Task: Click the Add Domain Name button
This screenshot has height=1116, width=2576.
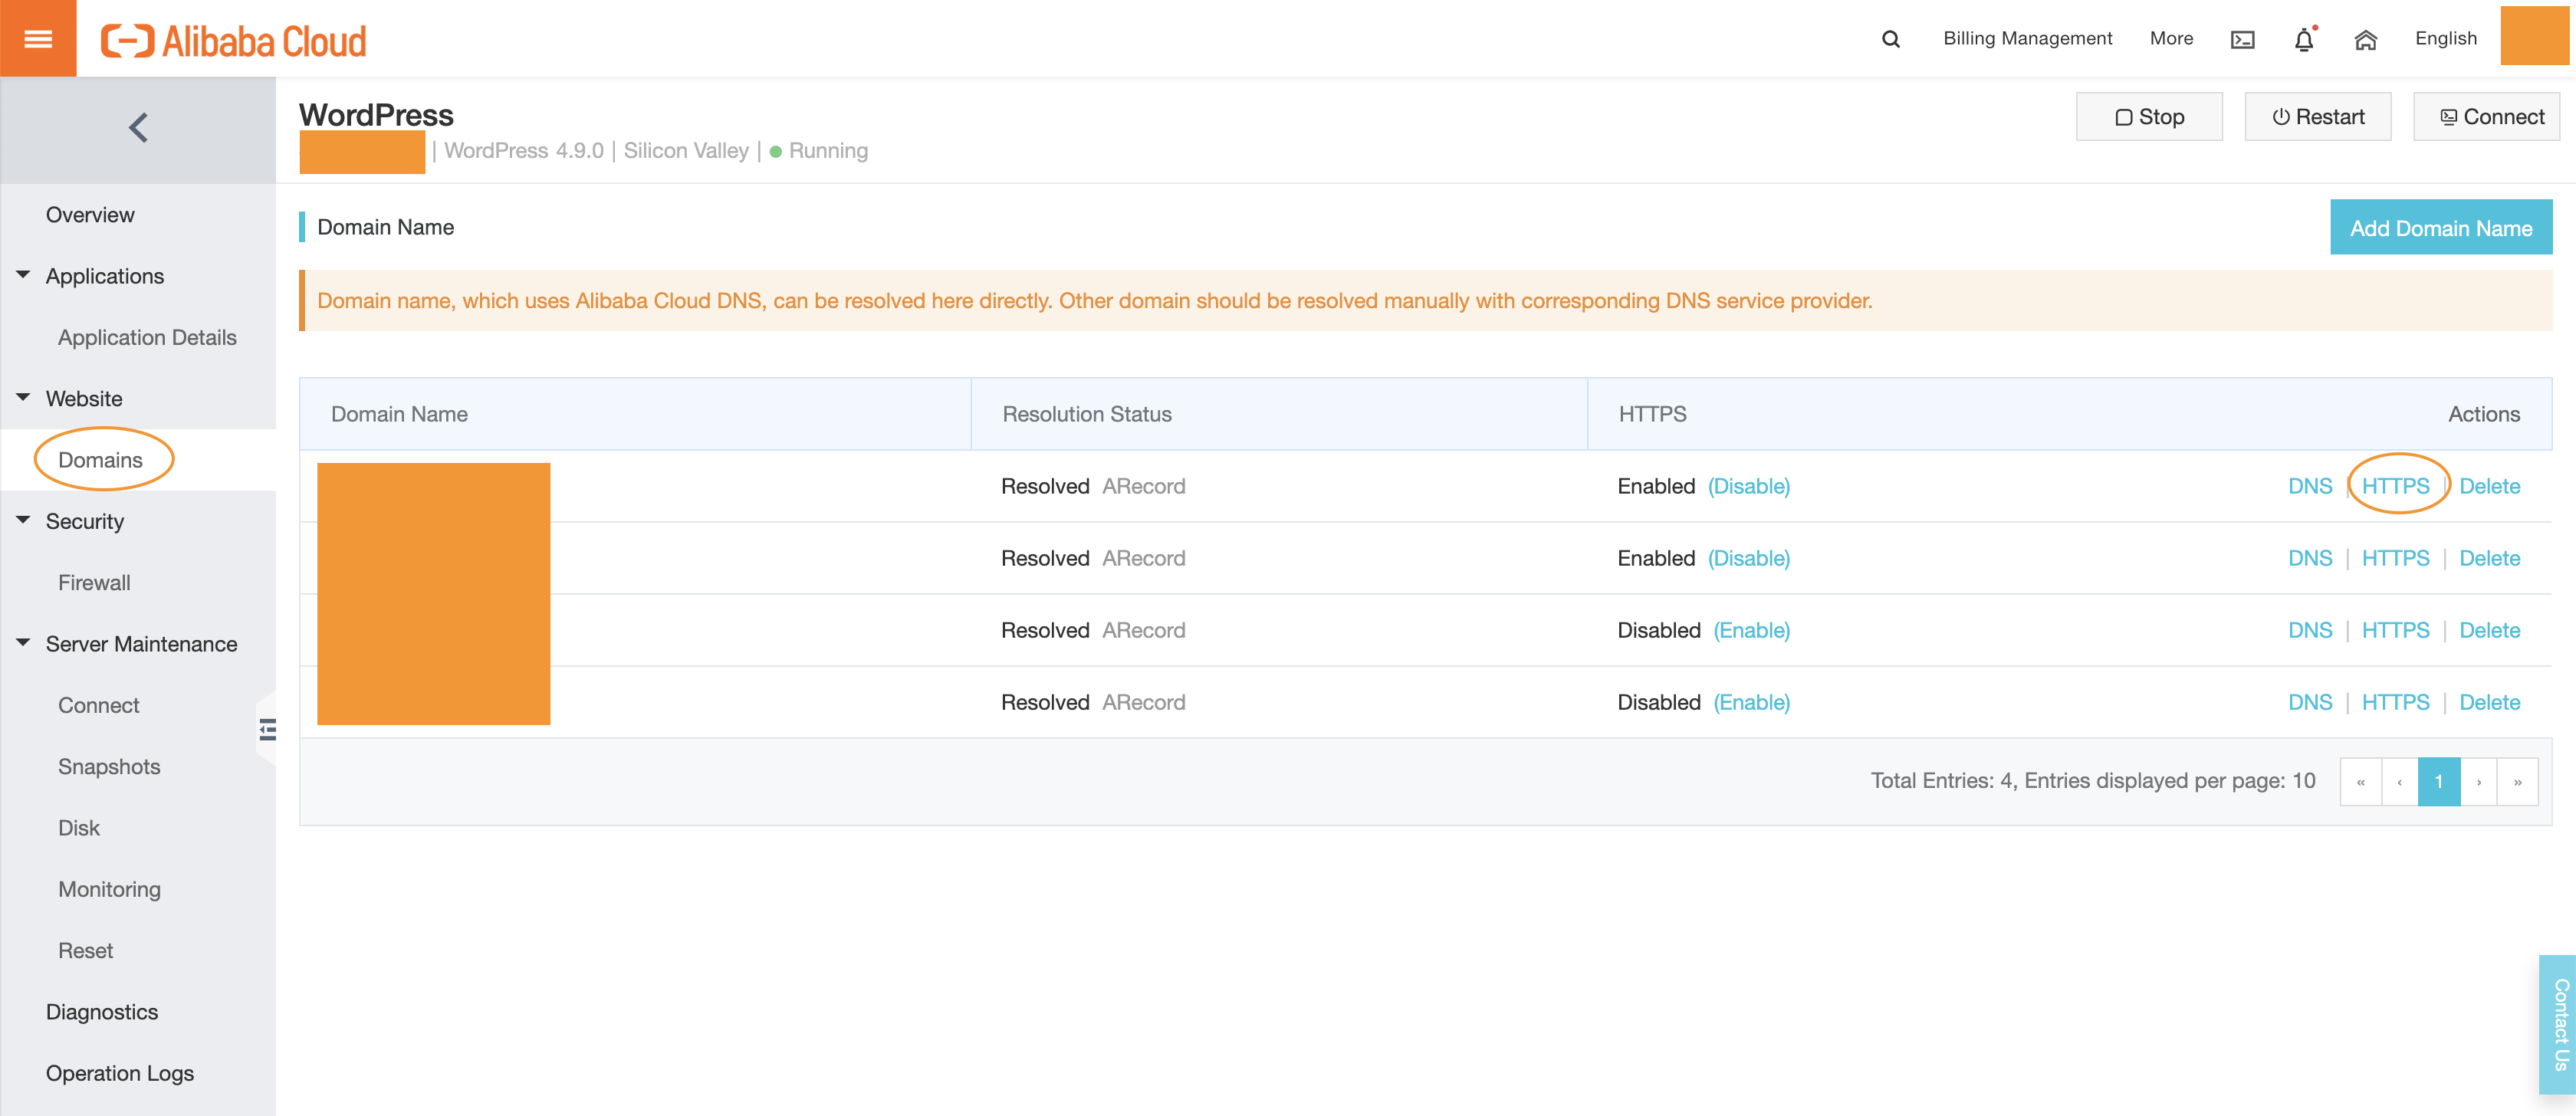Action: point(2440,227)
